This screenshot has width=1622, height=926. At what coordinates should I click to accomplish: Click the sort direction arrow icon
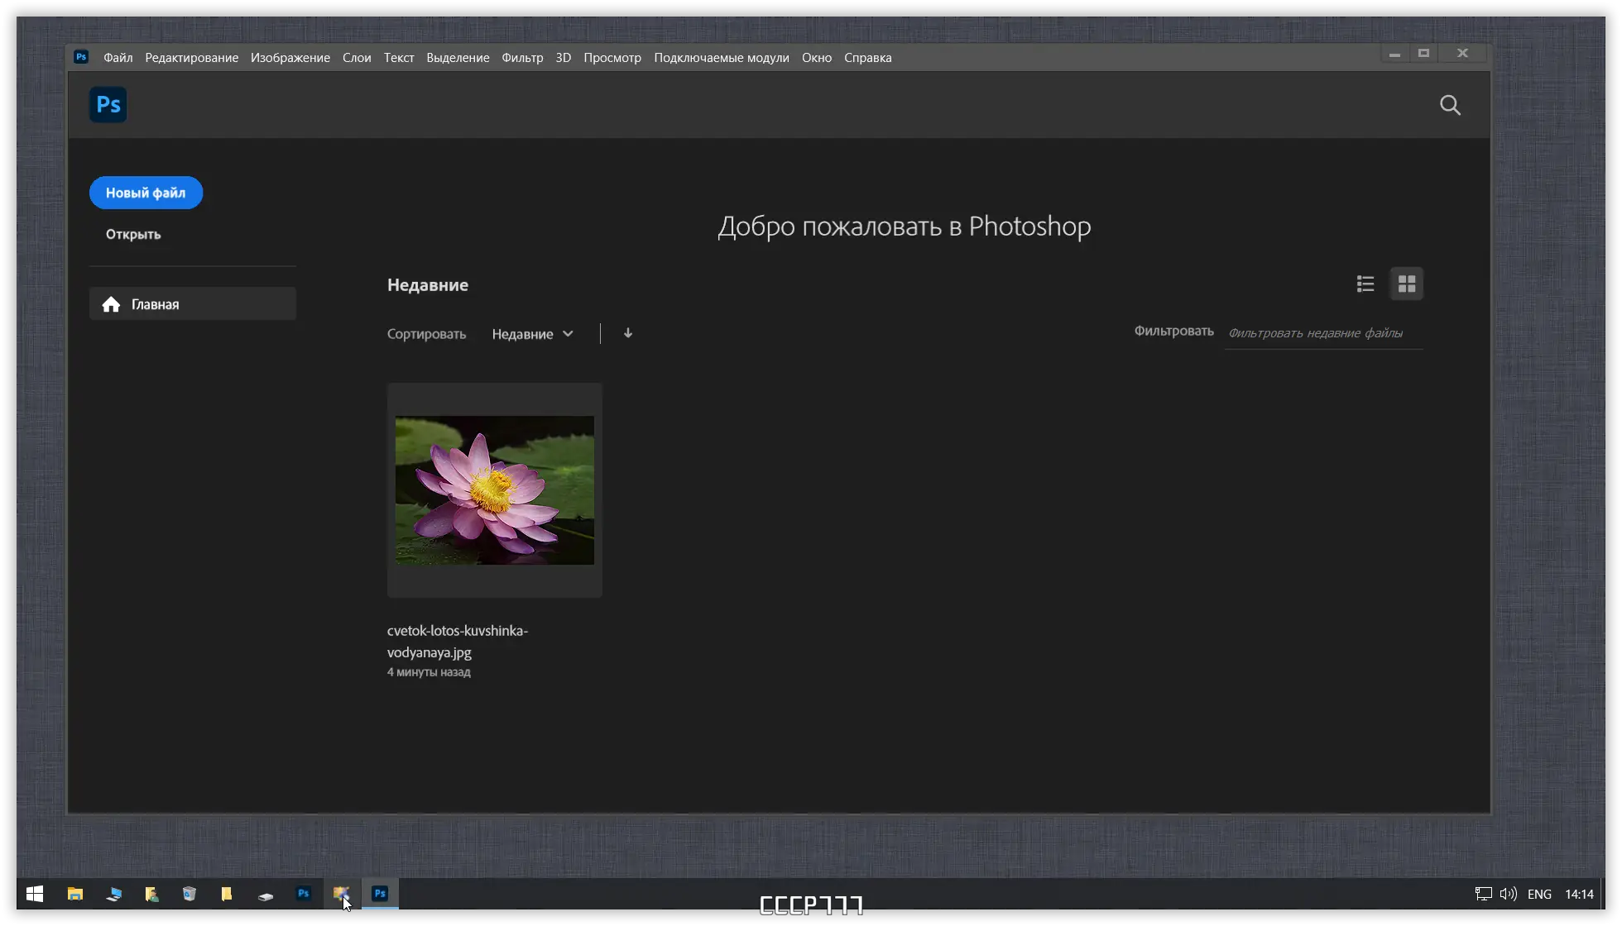coord(627,333)
